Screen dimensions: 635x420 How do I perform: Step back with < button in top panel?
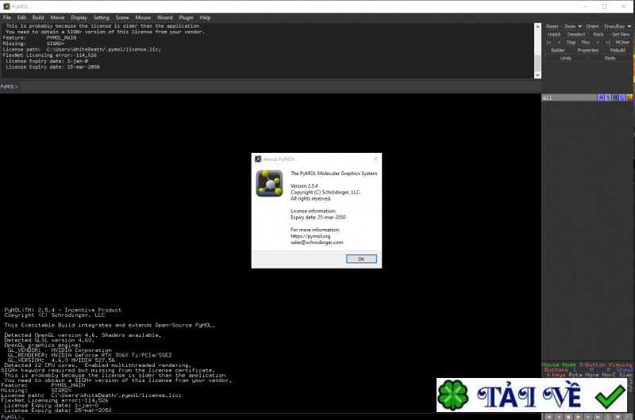[x=559, y=43]
